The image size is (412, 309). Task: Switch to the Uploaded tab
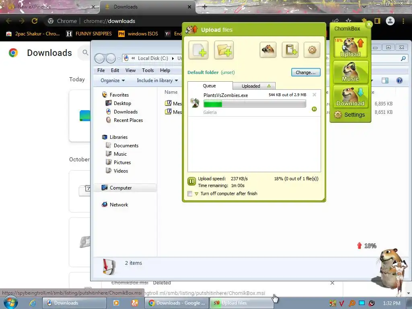point(254,86)
